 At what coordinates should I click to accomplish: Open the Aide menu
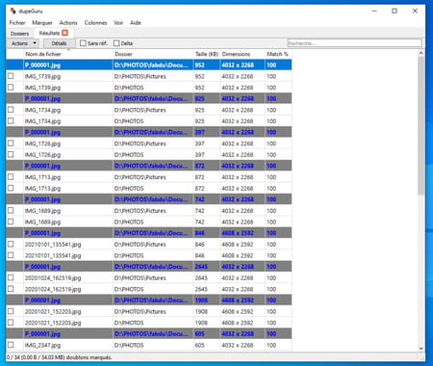pyautogui.click(x=136, y=23)
